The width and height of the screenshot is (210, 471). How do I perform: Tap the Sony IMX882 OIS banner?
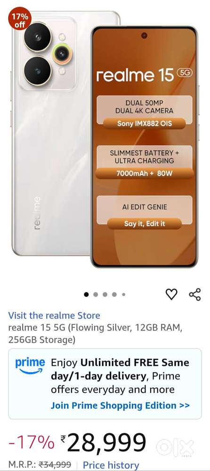coord(144,124)
